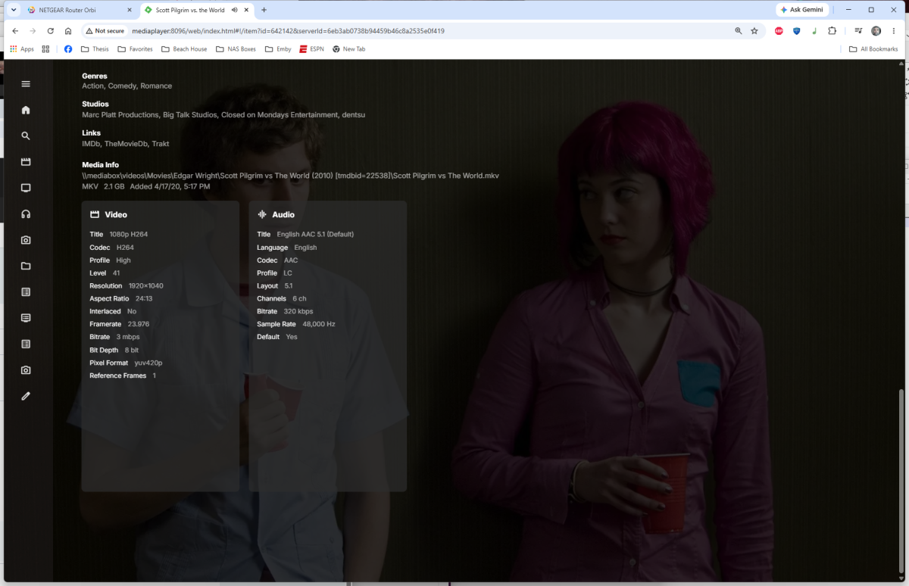Open the Music library headphones icon
Viewport: 909px width, 586px height.
[x=26, y=214]
